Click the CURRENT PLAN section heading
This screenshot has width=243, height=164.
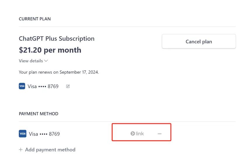[35, 19]
